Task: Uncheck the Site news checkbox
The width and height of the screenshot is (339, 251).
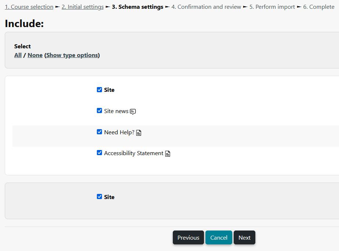Action: tap(99, 110)
